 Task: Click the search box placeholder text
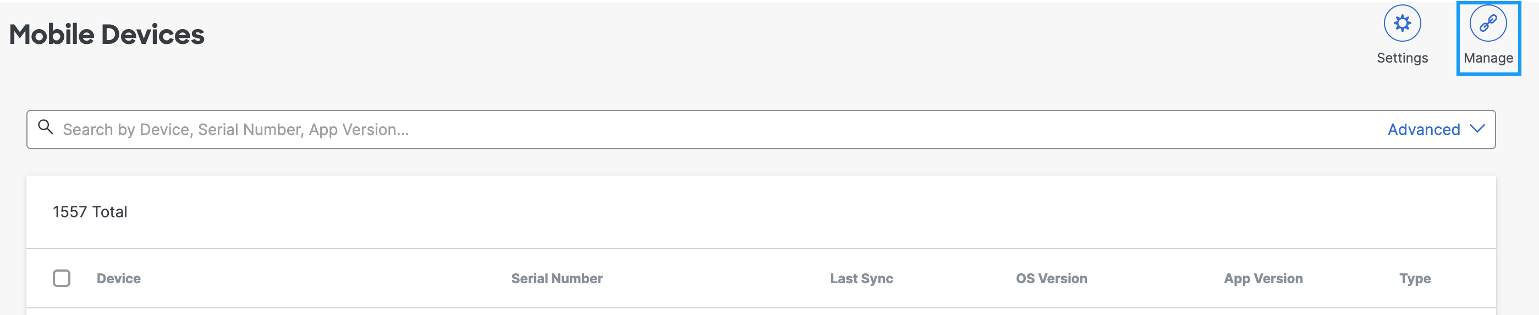(235, 130)
